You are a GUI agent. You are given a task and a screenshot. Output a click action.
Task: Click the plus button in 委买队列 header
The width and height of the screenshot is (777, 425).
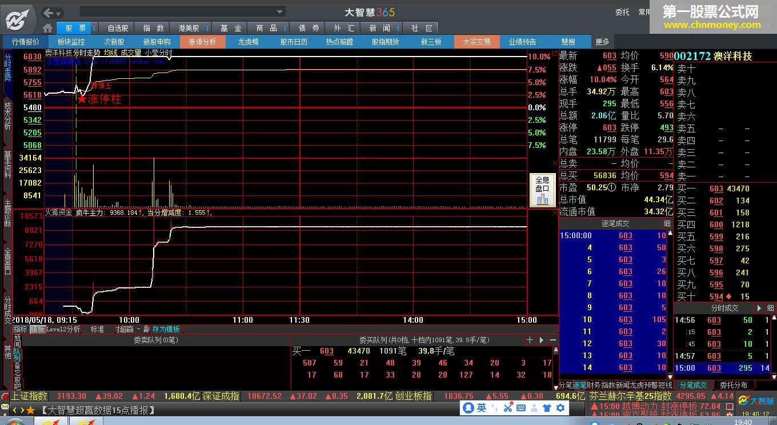(x=530, y=340)
